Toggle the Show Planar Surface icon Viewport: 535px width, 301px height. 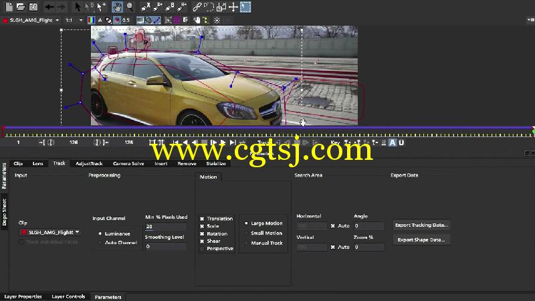[169, 20]
